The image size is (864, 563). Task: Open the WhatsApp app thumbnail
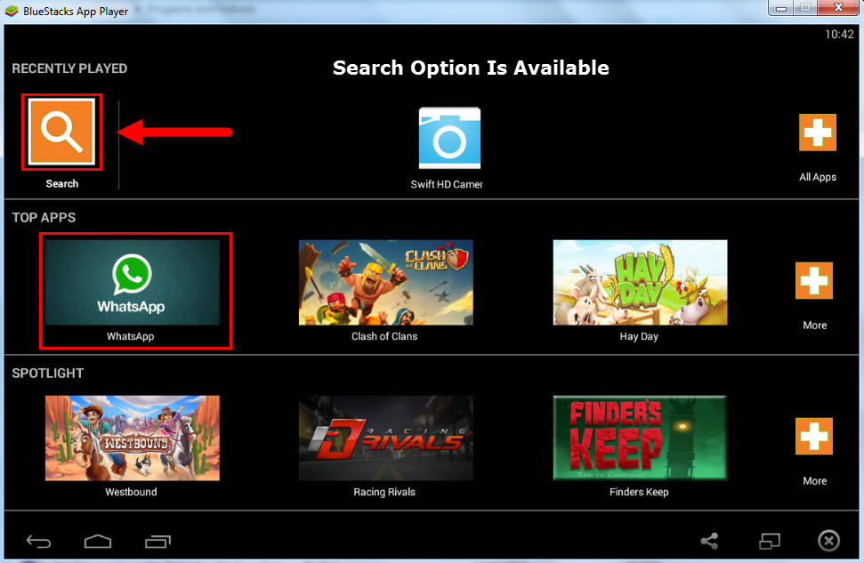133,282
